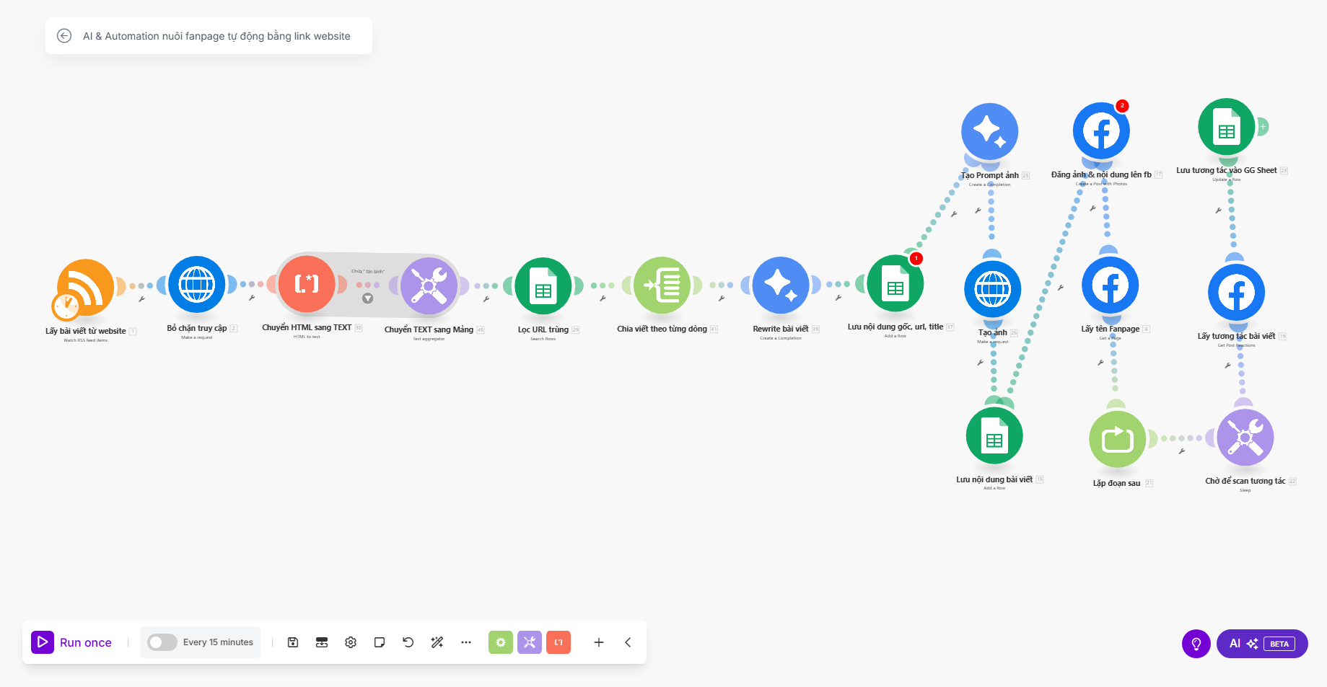Open the Notes icon in the toolbar
Image resolution: width=1327 pixels, height=687 pixels.
(380, 642)
